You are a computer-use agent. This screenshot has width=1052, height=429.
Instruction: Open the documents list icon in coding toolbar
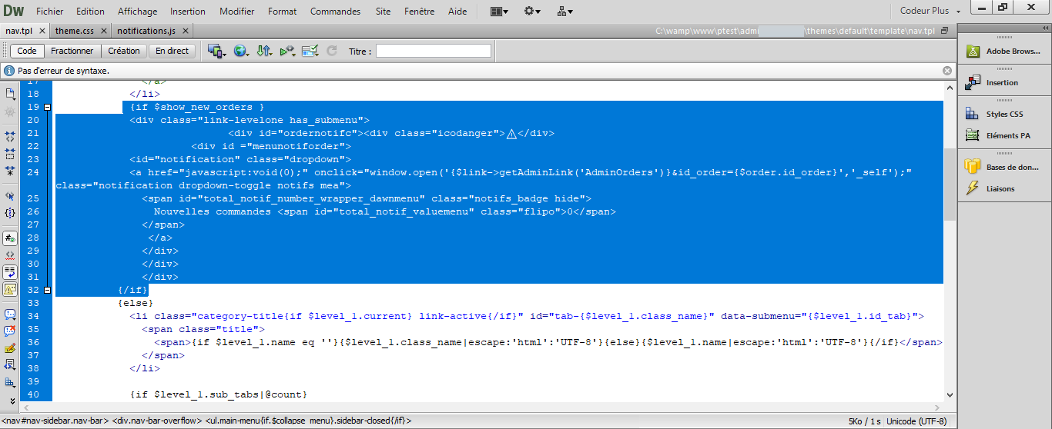10,93
